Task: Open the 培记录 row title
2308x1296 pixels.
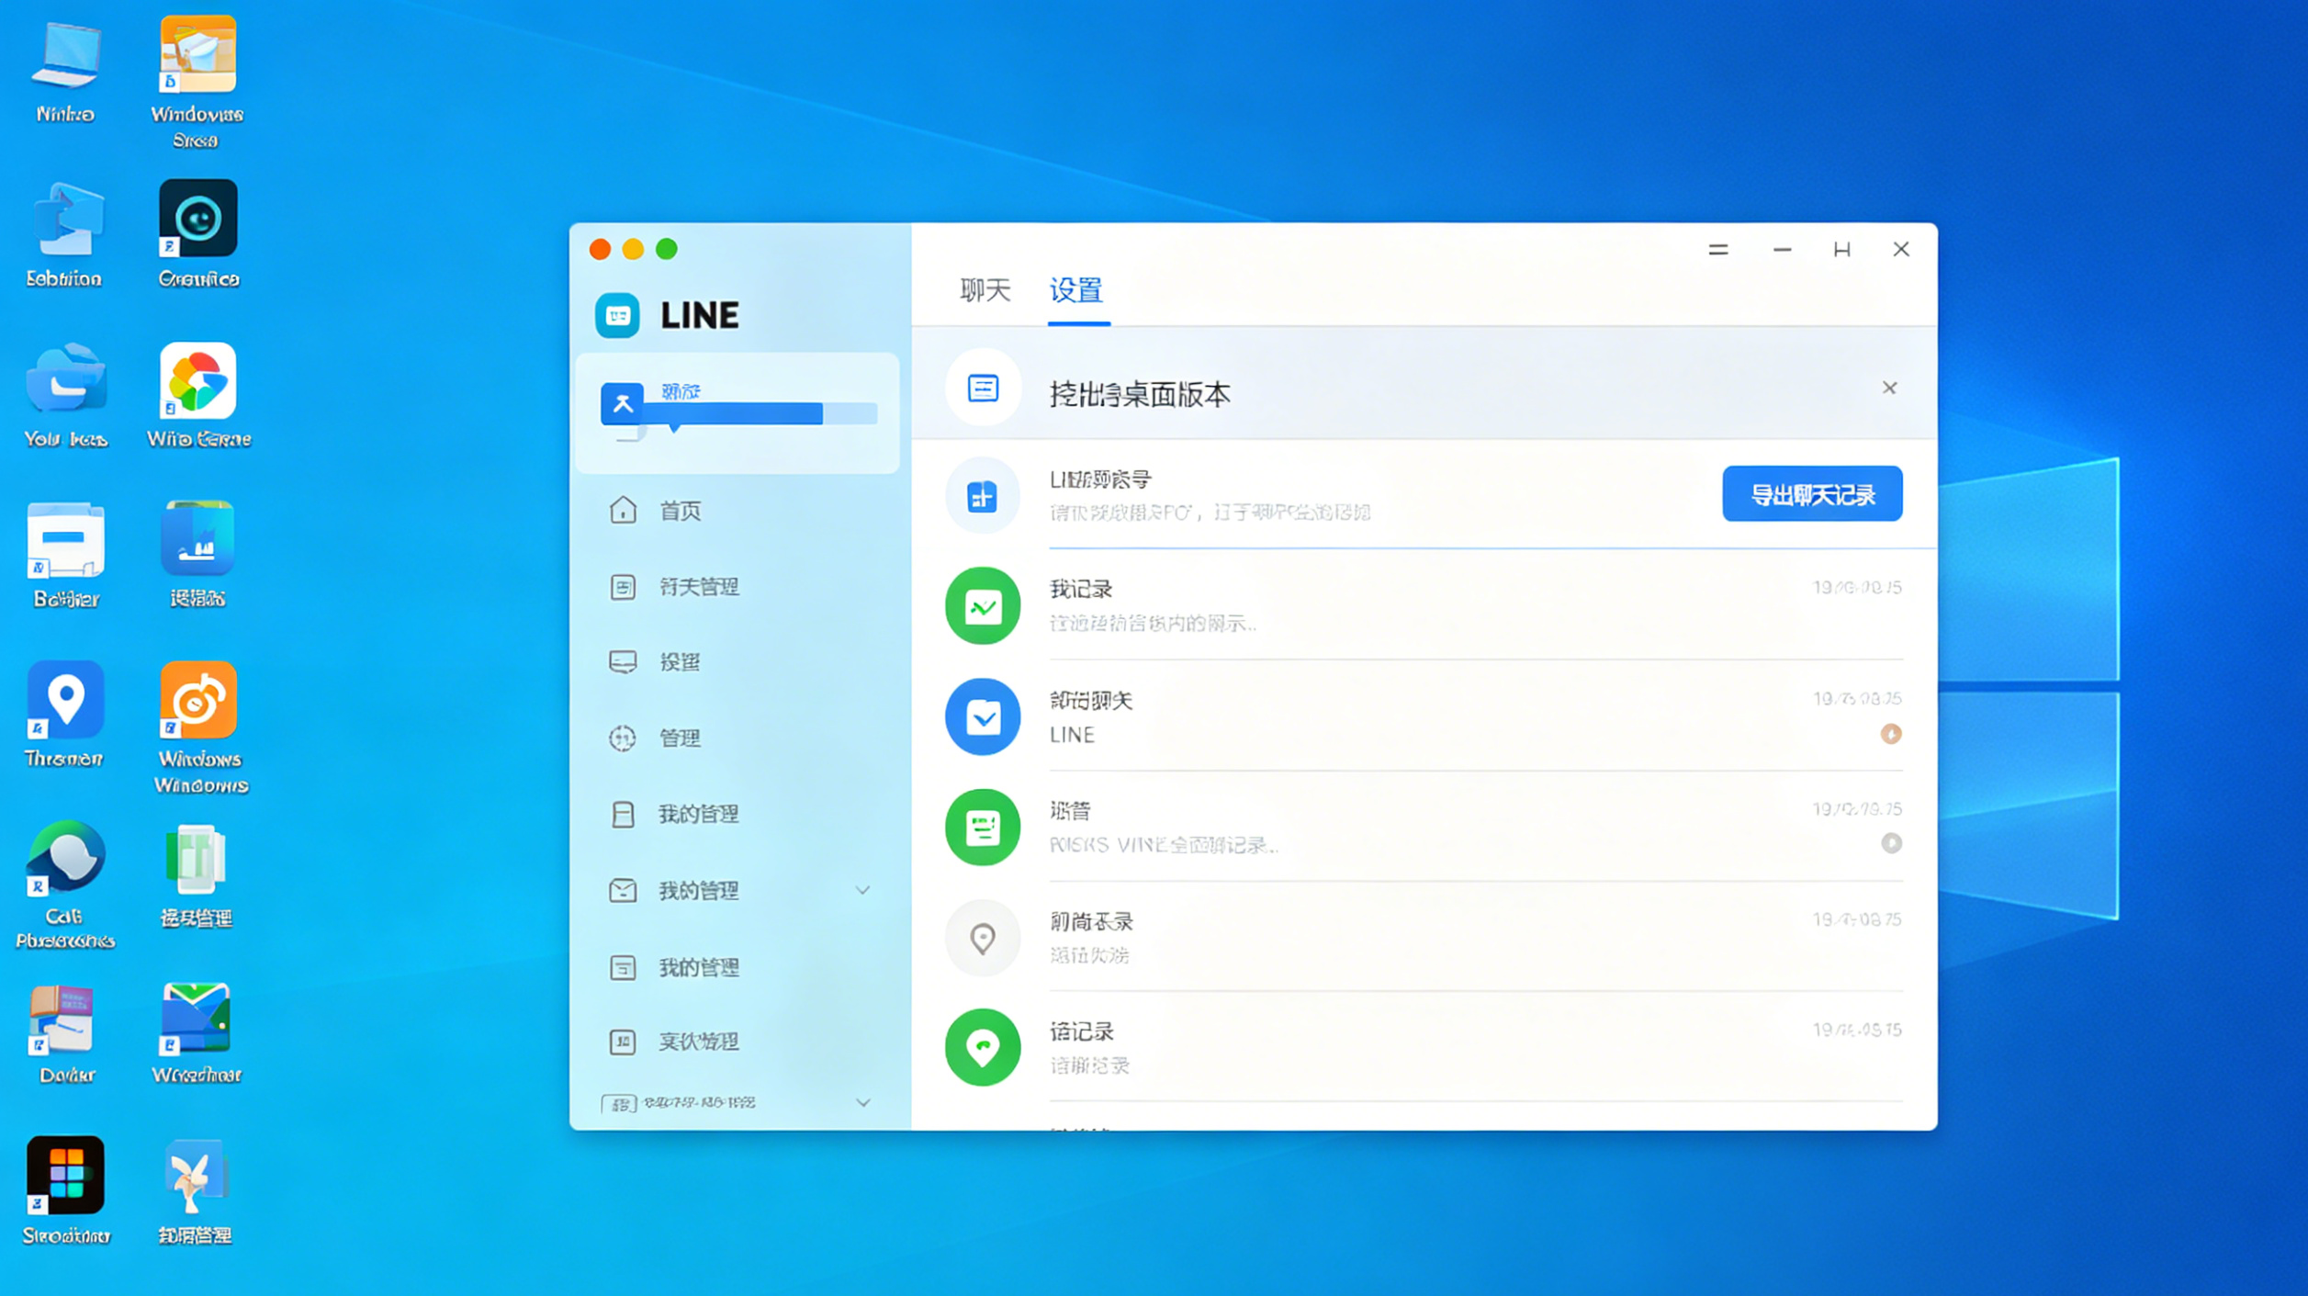Action: (x=1081, y=1031)
